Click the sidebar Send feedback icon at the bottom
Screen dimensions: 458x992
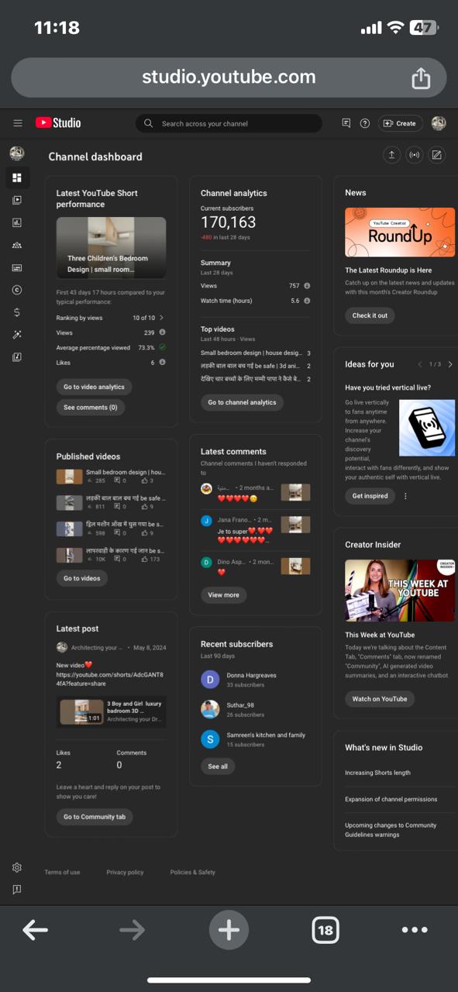(x=17, y=890)
